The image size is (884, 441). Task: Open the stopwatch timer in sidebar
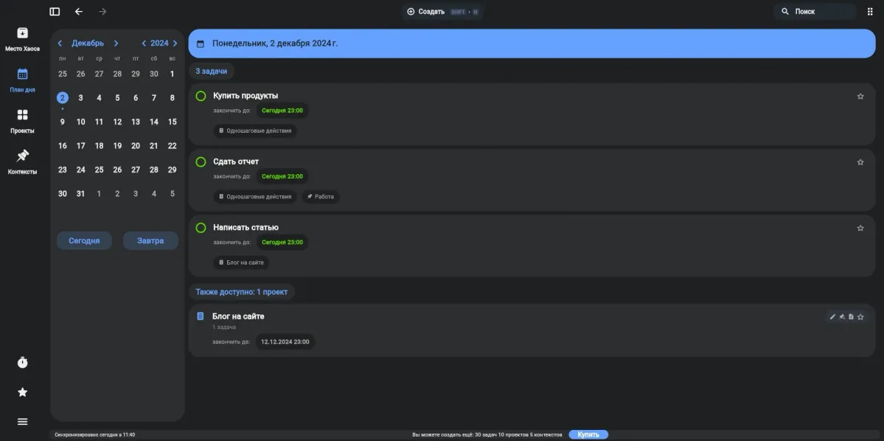23,362
